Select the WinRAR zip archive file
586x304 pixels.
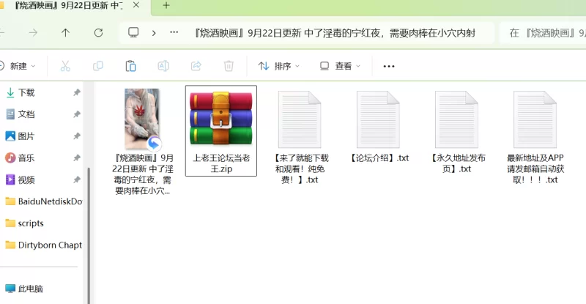[220, 130]
